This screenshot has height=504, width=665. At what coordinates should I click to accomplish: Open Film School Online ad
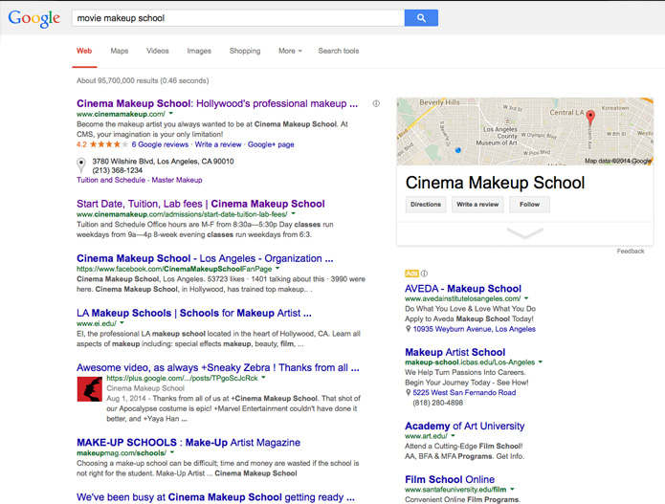click(x=450, y=479)
